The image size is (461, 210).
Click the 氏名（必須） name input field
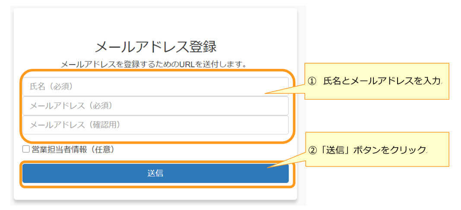coord(155,86)
